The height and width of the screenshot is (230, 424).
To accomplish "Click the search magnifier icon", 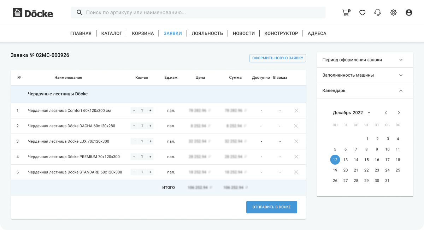I will pyautogui.click(x=80, y=13).
